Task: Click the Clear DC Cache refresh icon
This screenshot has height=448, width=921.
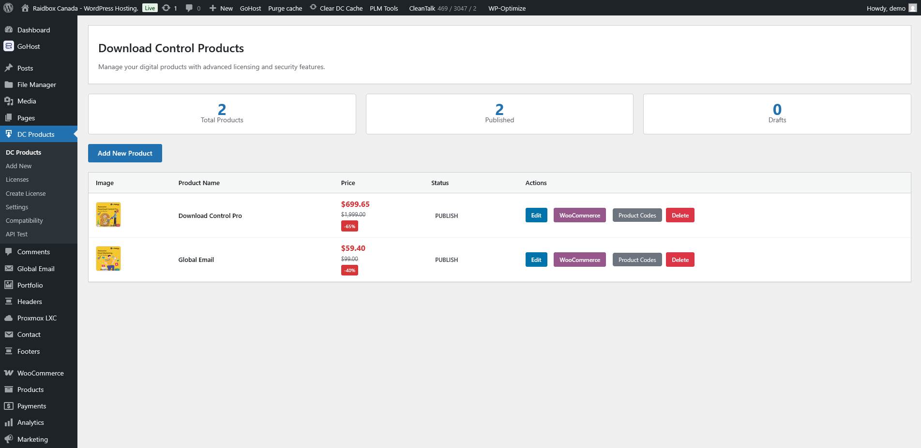Action: coord(313,7)
